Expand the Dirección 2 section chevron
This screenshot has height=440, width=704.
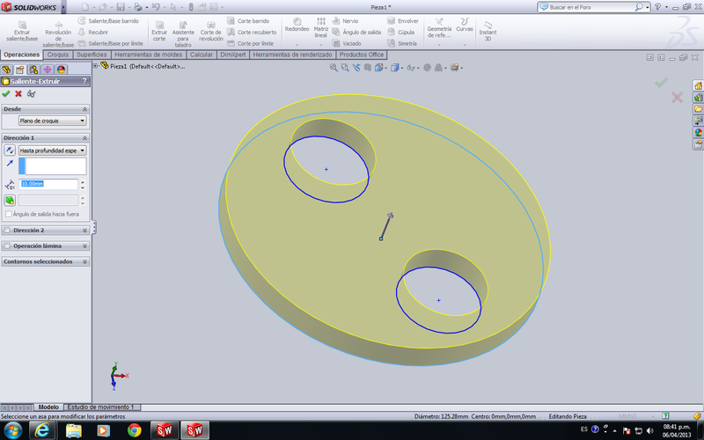click(84, 230)
